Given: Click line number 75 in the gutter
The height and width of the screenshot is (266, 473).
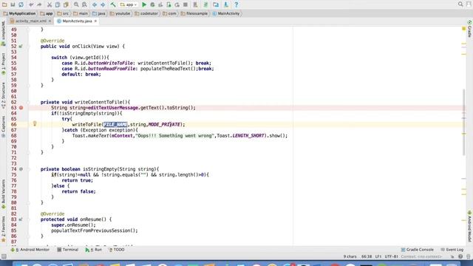Looking at the screenshot, I should 14,174.
